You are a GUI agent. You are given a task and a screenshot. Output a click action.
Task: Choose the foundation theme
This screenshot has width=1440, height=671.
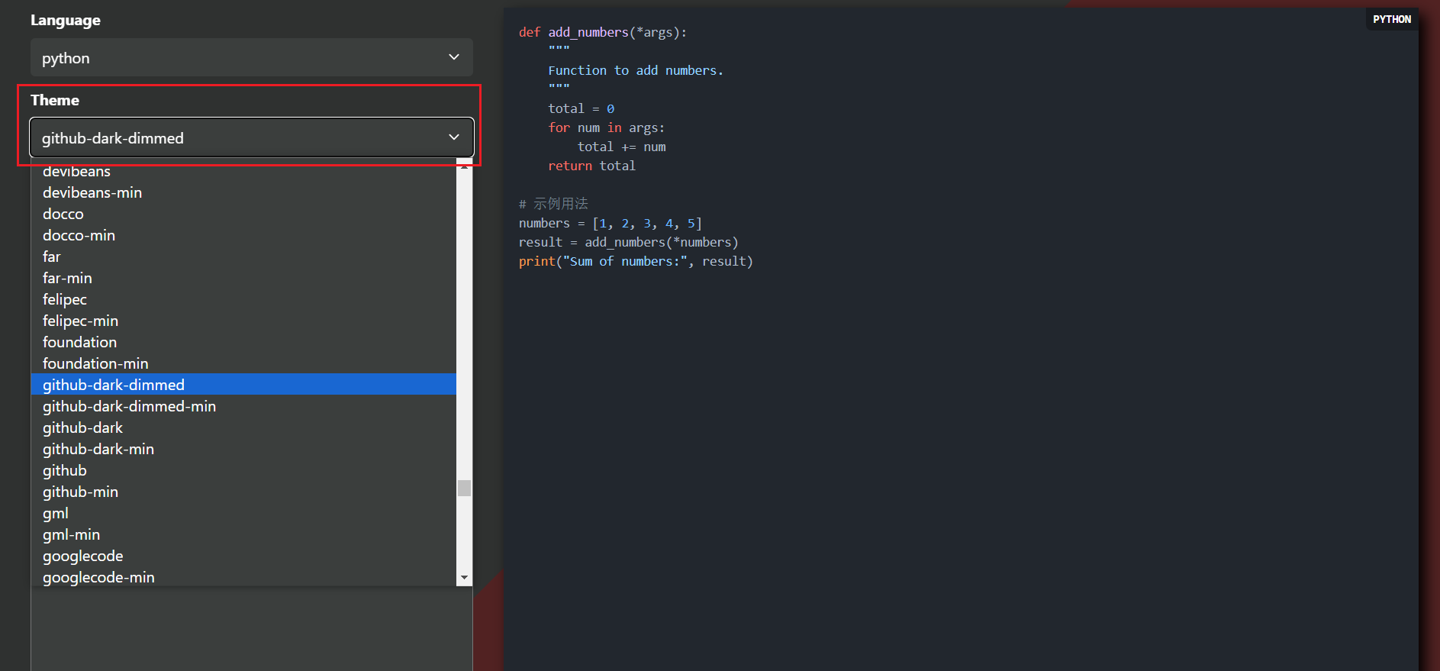point(80,343)
